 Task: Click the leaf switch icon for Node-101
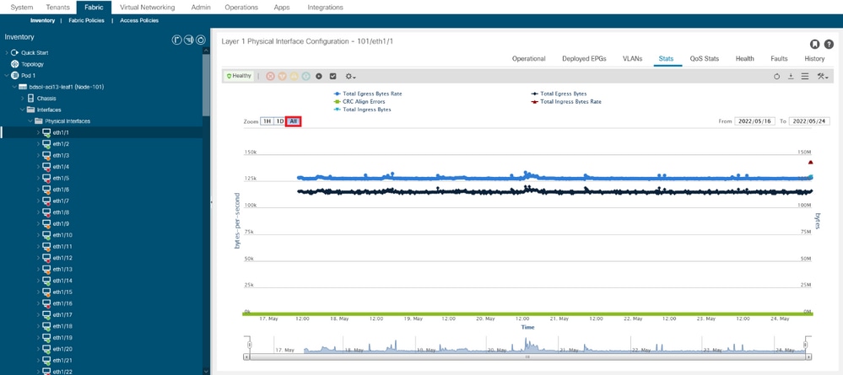coord(23,87)
